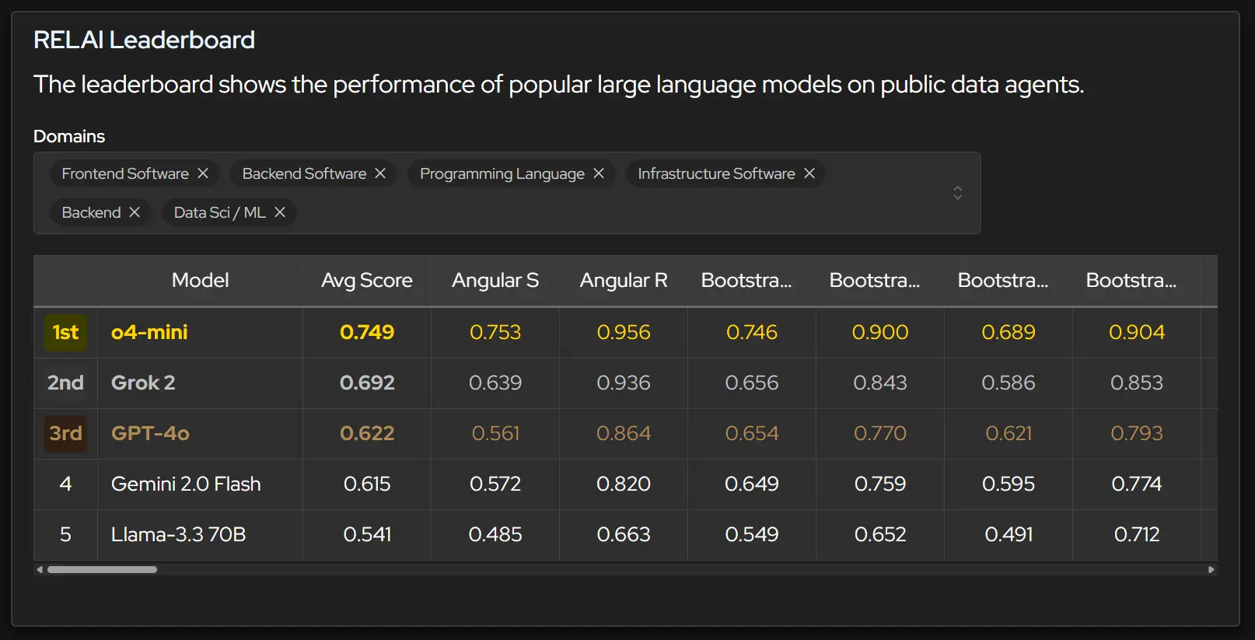Viewport: 1255px width, 640px height.
Task: Click GPT-4o average score 0.622
Action: (x=367, y=433)
